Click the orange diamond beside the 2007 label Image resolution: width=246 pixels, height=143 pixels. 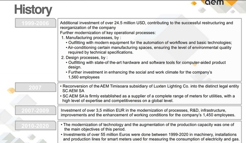(11, 90)
